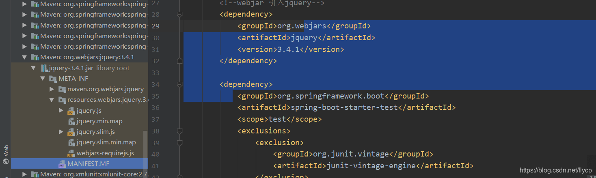Click org.junit.vintage groupId text
This screenshot has width=596, height=178.
click(x=351, y=154)
